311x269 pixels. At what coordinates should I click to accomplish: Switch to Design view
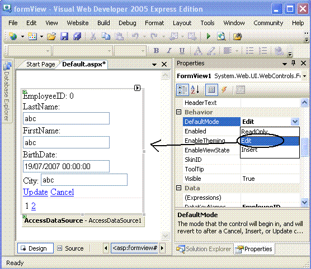tap(35, 248)
